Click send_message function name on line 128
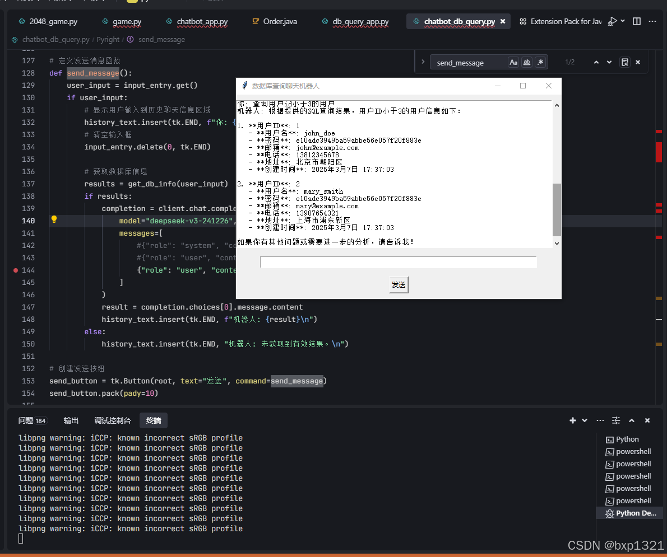Image resolution: width=667 pixels, height=557 pixels. [x=92, y=73]
